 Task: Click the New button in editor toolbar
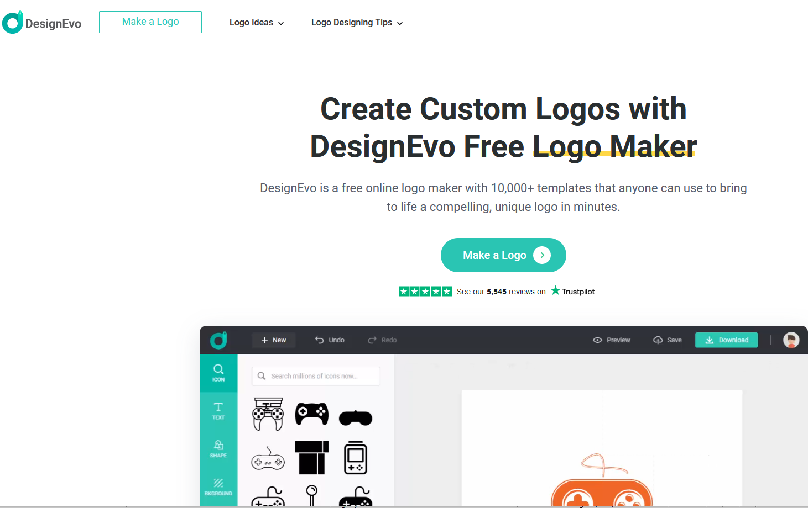pos(274,340)
